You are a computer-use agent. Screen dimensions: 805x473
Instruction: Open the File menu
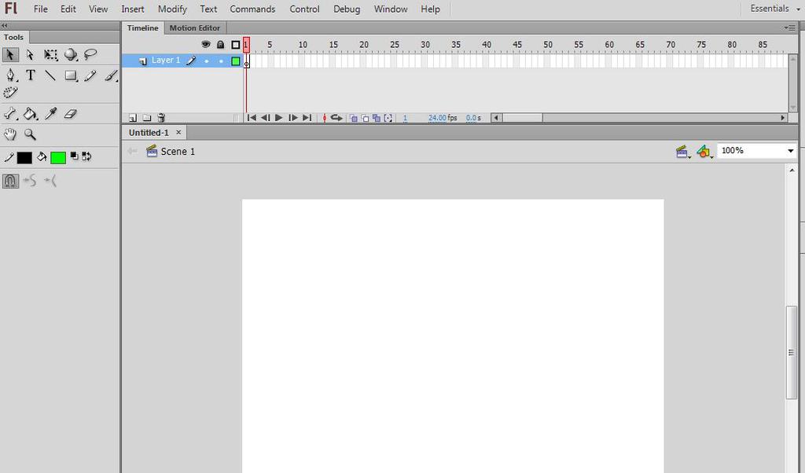(41, 9)
